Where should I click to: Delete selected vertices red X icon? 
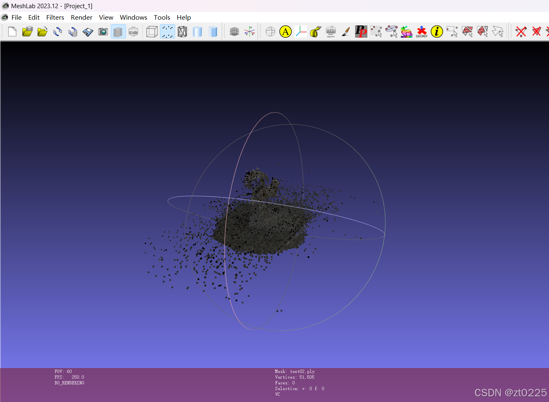(521, 32)
